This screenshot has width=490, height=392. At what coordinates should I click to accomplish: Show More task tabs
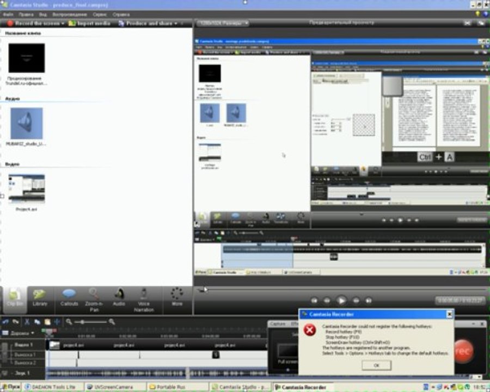[177, 297]
